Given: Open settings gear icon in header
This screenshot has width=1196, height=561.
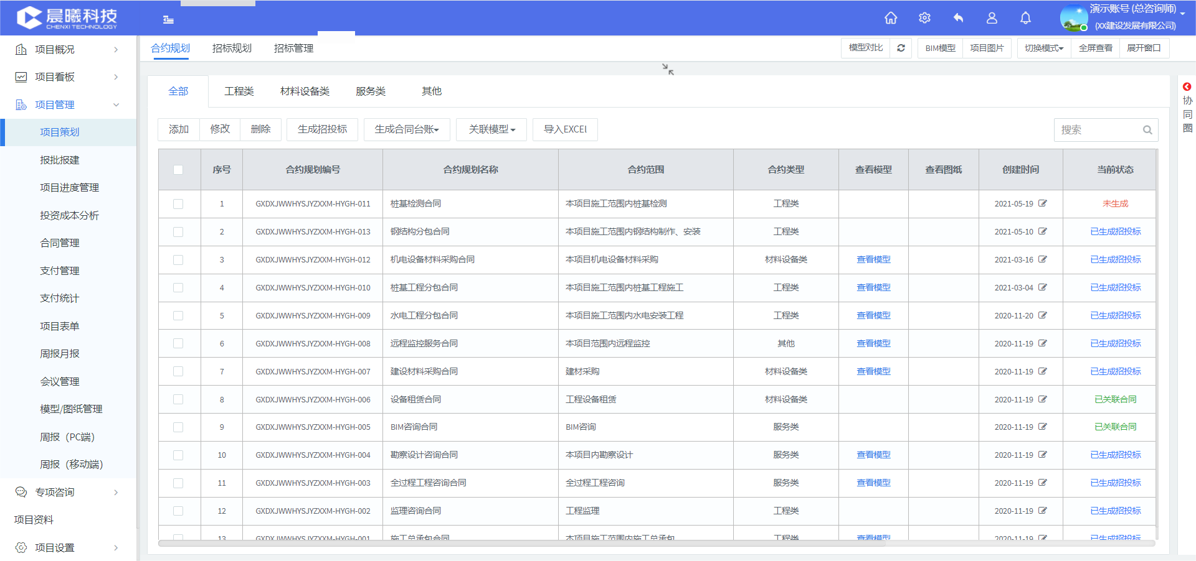Looking at the screenshot, I should (924, 18).
